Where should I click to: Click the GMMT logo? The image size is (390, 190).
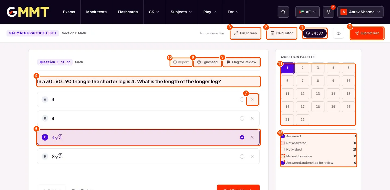click(x=28, y=12)
